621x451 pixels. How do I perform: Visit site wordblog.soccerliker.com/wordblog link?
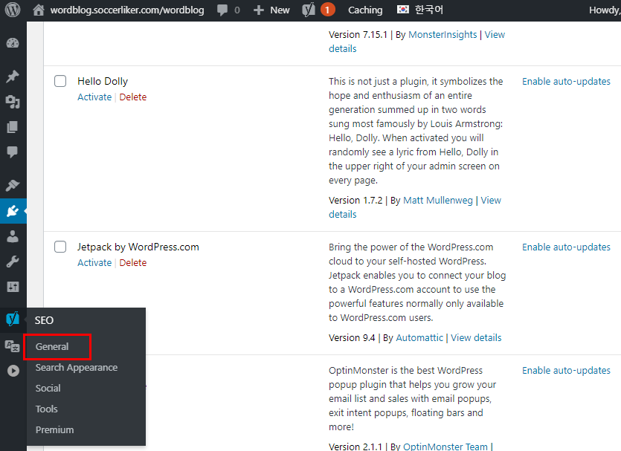pos(127,10)
